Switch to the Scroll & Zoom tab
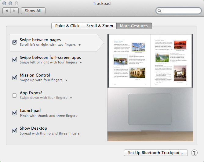The width and height of the screenshot is (204, 162). click(x=100, y=26)
